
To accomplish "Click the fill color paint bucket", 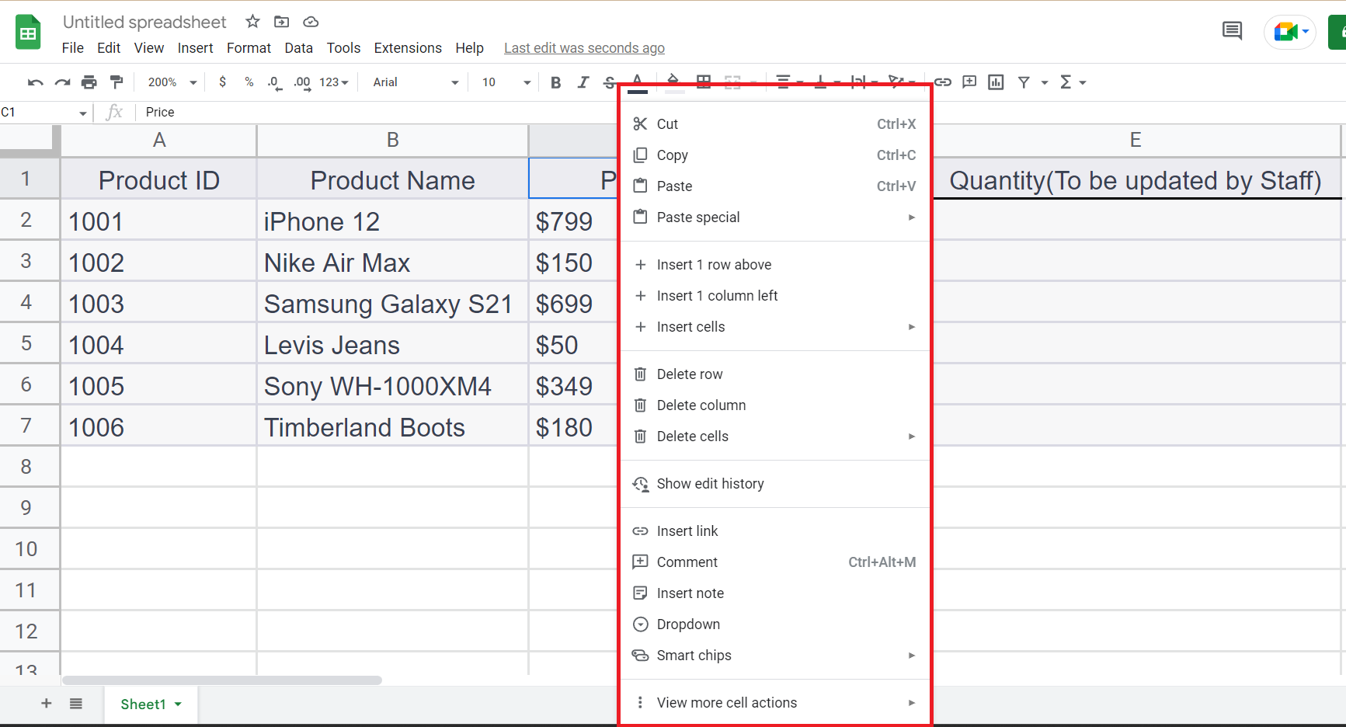I will (673, 81).
